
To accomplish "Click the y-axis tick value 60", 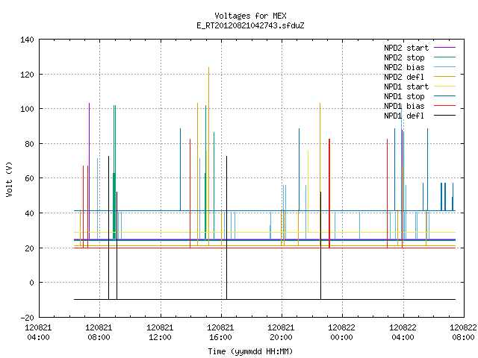I will click(30, 178).
